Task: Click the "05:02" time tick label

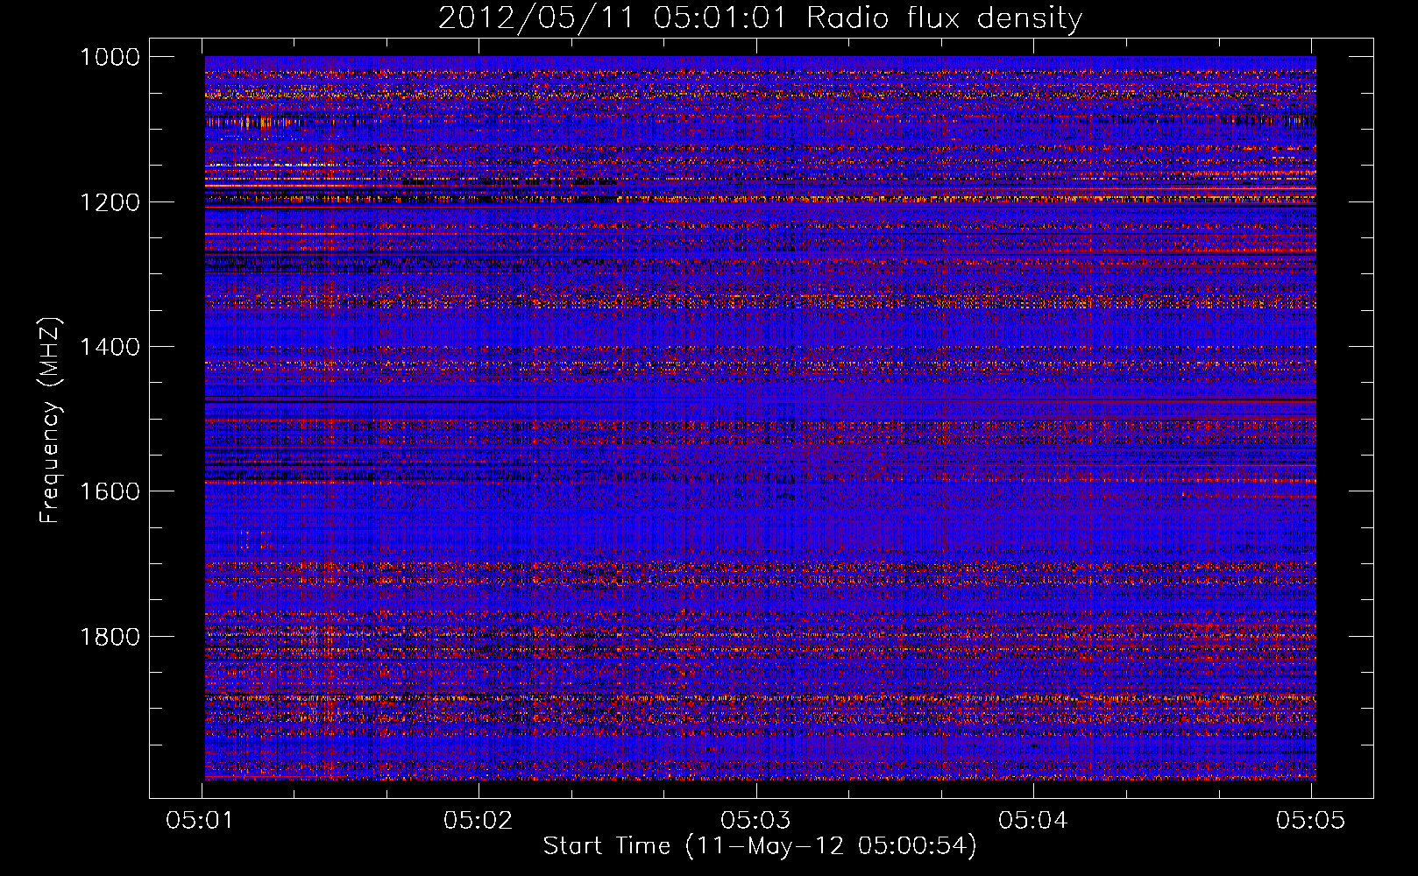Action: pos(479,820)
